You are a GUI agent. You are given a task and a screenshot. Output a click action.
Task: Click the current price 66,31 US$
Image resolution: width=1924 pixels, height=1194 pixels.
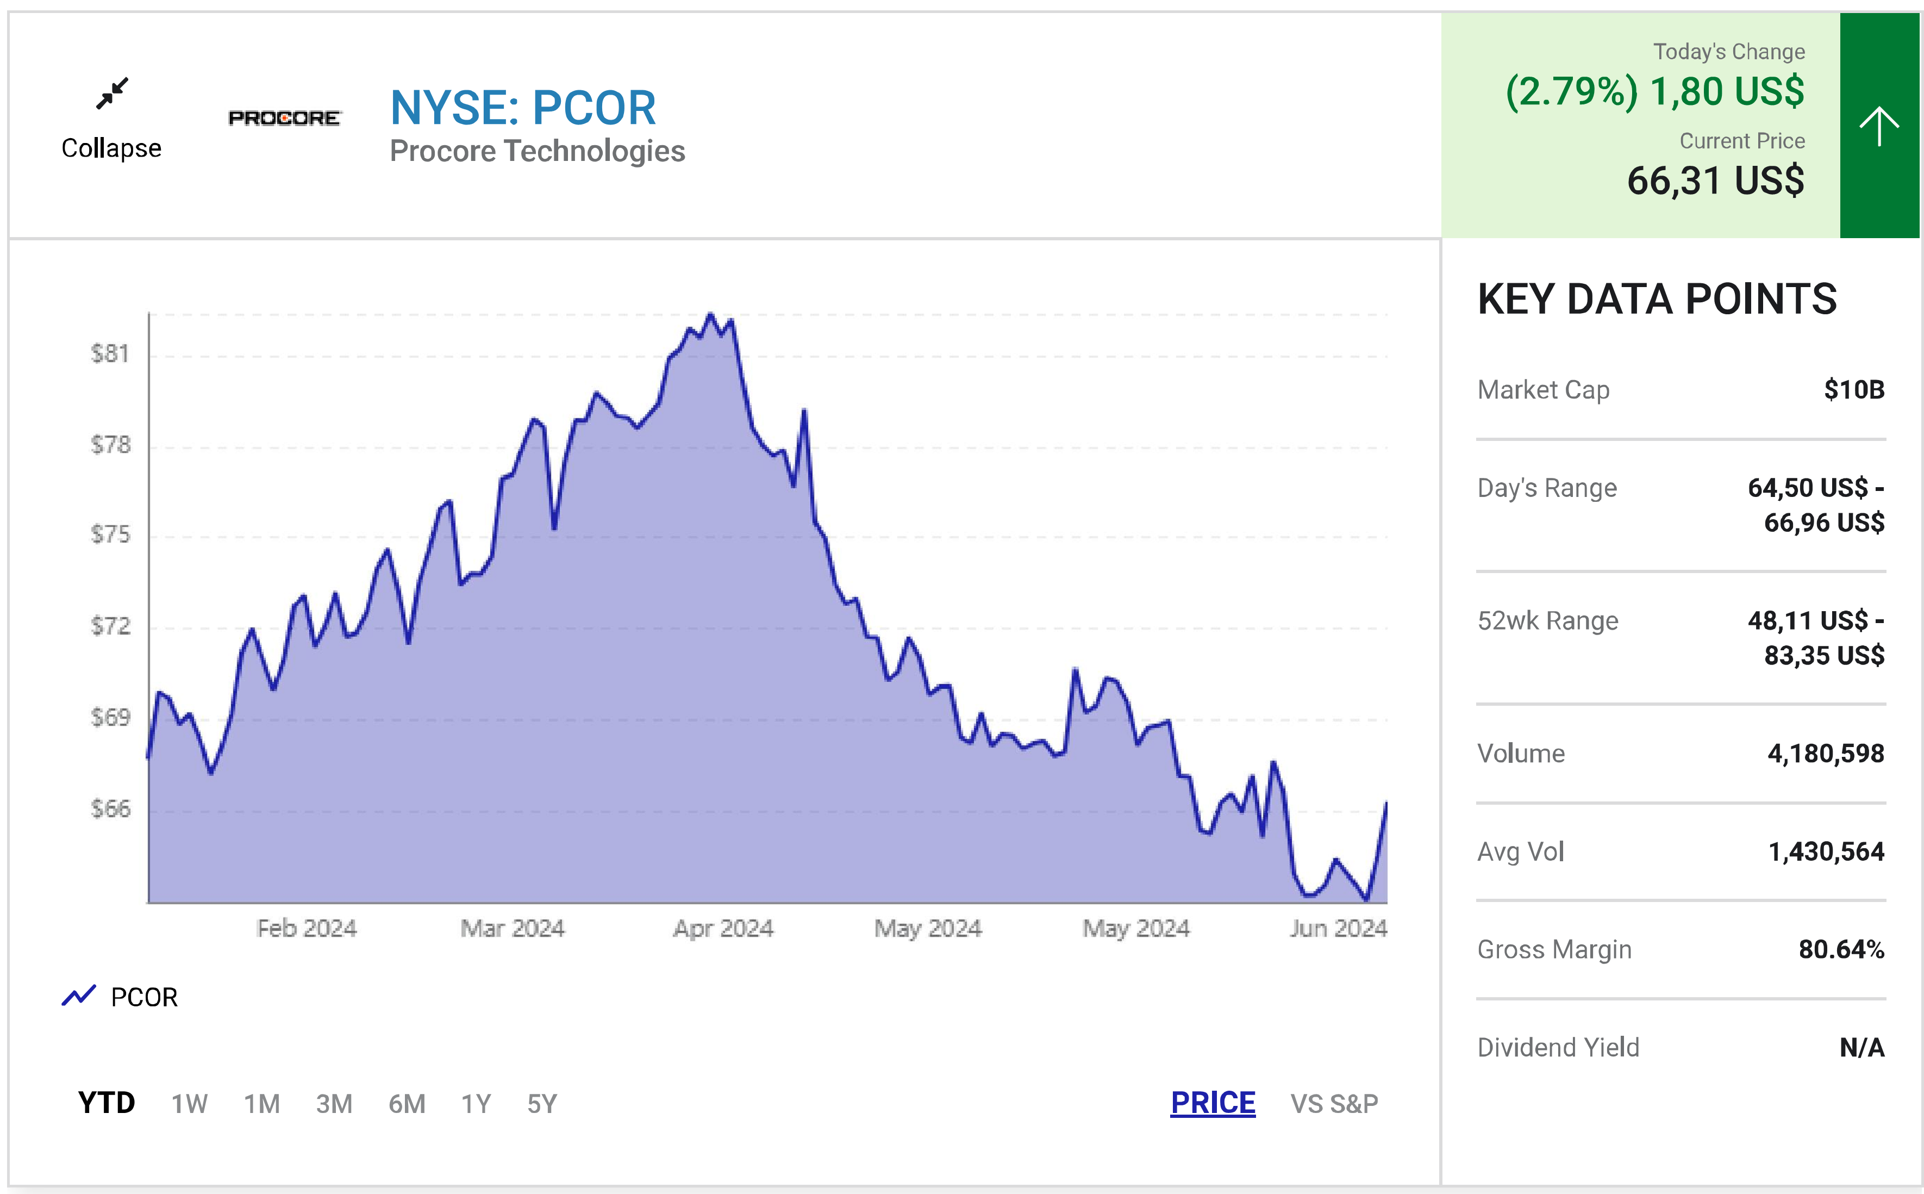click(x=1716, y=180)
